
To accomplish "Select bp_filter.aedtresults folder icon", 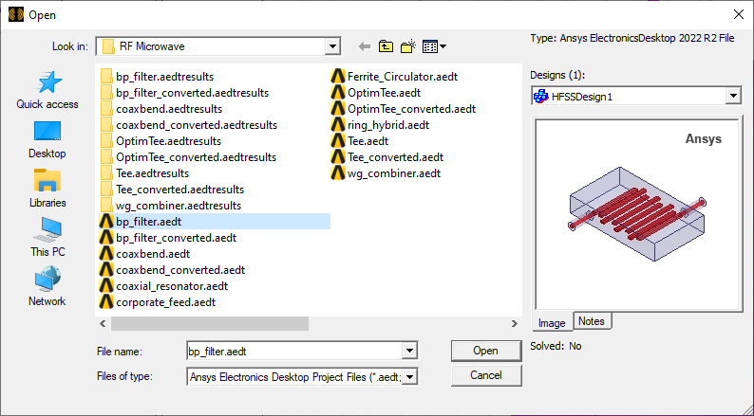I will pos(106,77).
